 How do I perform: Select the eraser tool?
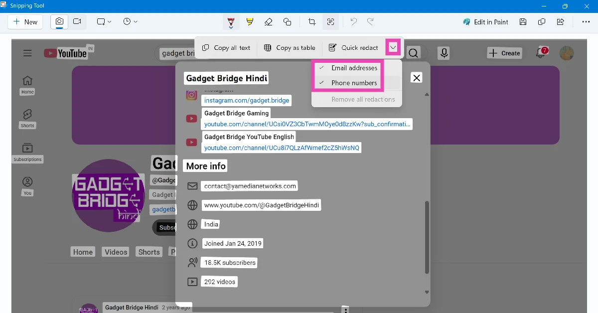(x=269, y=22)
